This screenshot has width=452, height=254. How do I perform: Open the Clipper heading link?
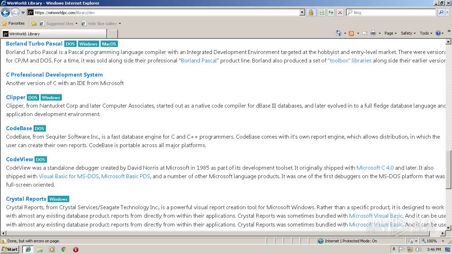(x=16, y=97)
